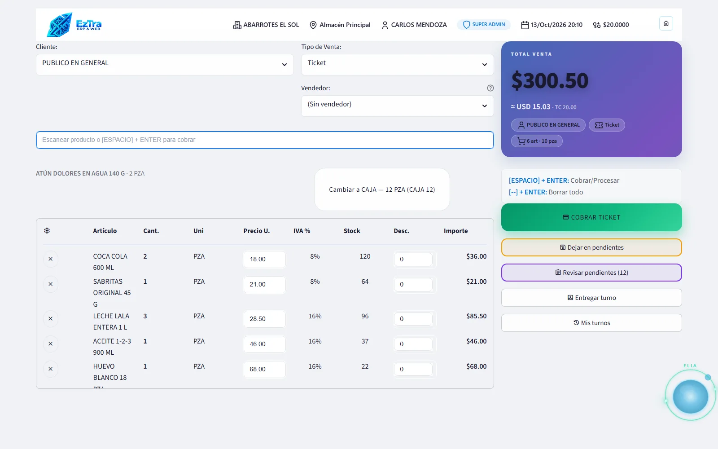This screenshot has height=449, width=718.
Task: Click the ABARROTES EL SOL store item
Action: (266, 25)
